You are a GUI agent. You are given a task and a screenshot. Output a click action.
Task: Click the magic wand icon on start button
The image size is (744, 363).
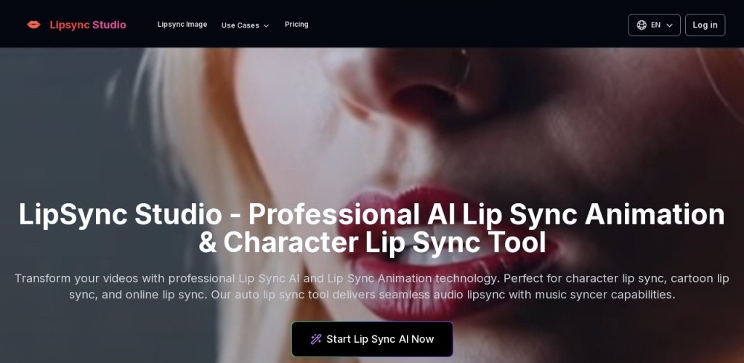click(x=316, y=339)
